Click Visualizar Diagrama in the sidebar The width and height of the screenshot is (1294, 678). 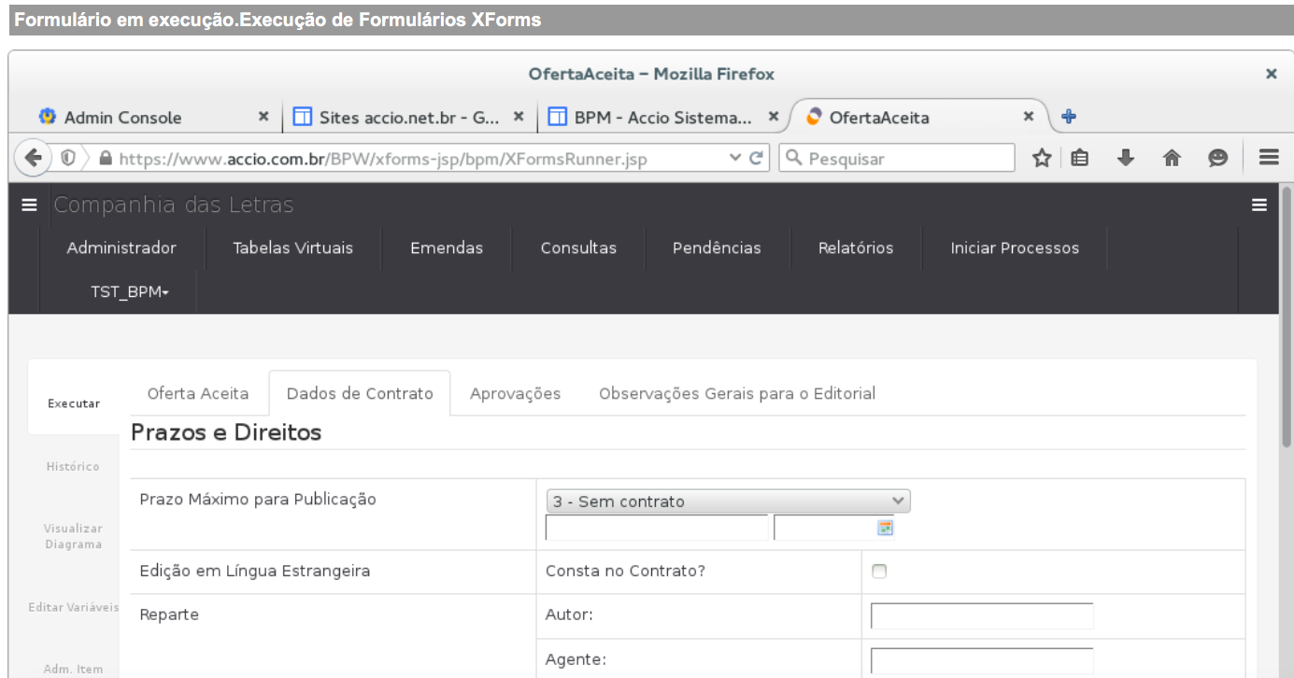[73, 536]
